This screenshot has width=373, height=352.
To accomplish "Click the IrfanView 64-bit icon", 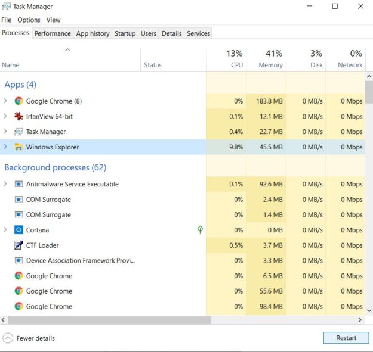I will coord(19,116).
